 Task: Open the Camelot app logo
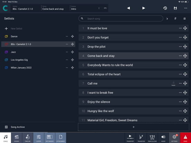[x=5, y=8]
